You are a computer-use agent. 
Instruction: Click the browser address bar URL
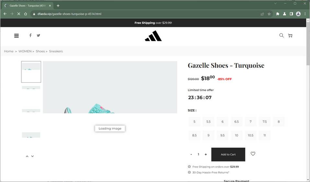tap(69, 14)
